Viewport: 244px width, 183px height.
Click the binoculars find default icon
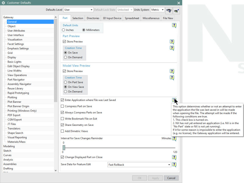169,11
